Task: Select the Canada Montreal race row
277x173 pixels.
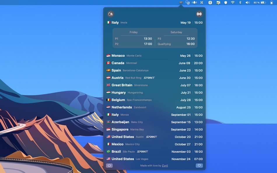Action: pyautogui.click(x=155, y=63)
